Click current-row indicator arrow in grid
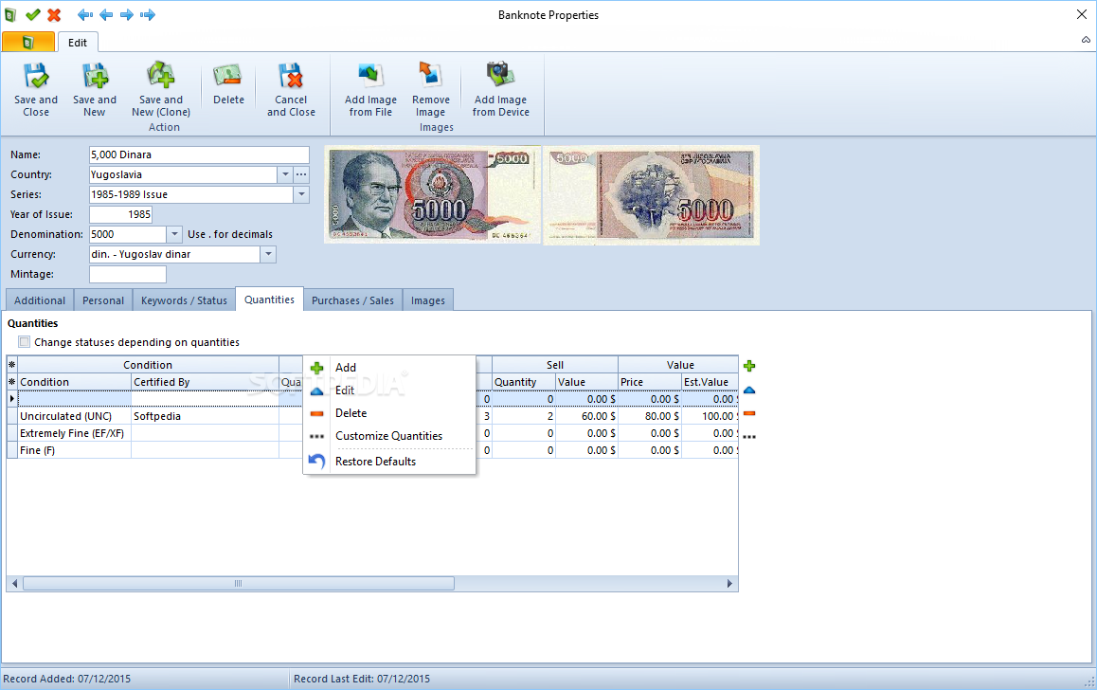Screen dimensions: 1097x690 pyautogui.click(x=12, y=399)
